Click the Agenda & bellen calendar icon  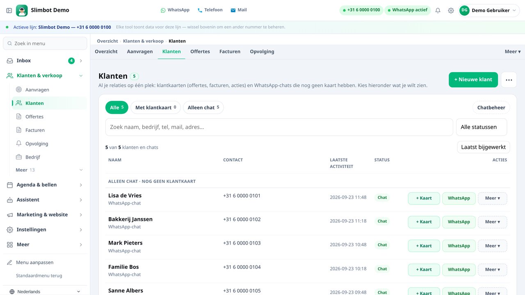(10, 185)
